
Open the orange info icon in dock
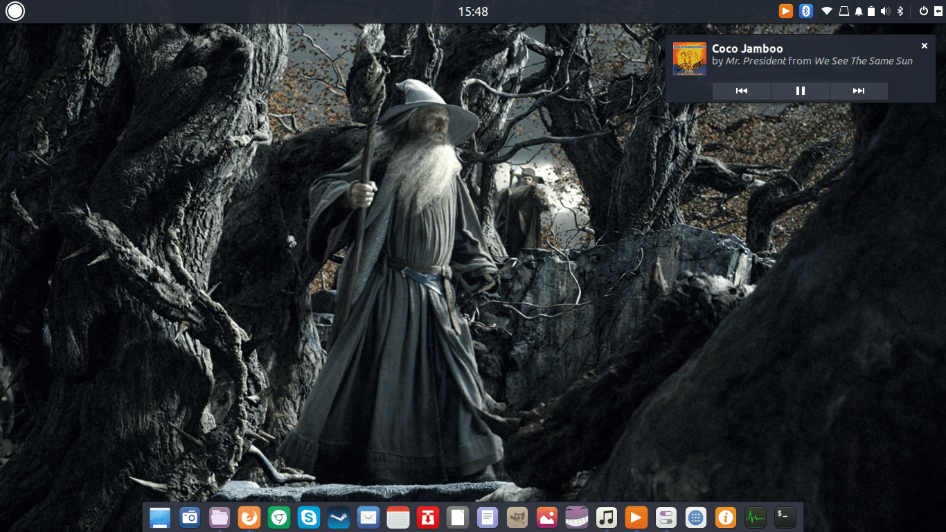click(x=726, y=517)
